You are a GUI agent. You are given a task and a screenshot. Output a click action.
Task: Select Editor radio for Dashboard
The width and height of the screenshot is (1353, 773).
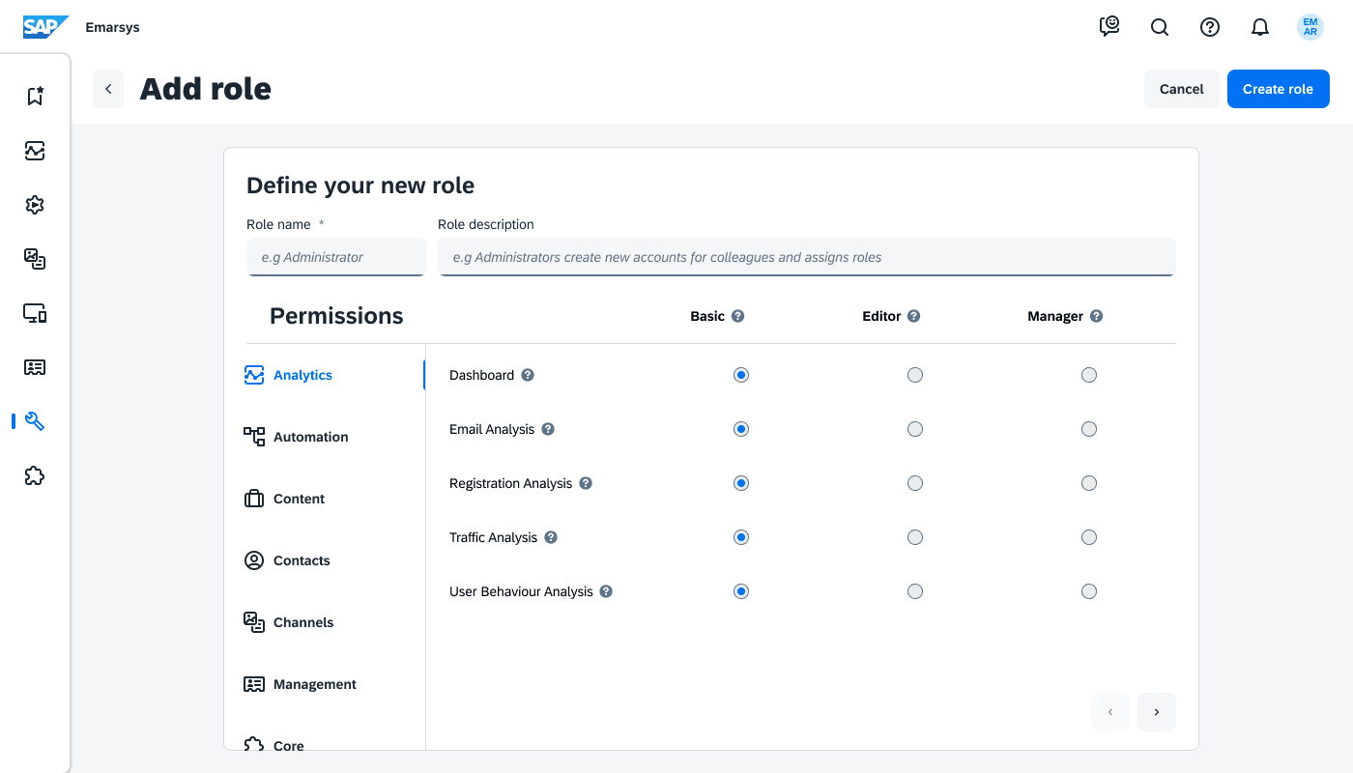tap(915, 375)
